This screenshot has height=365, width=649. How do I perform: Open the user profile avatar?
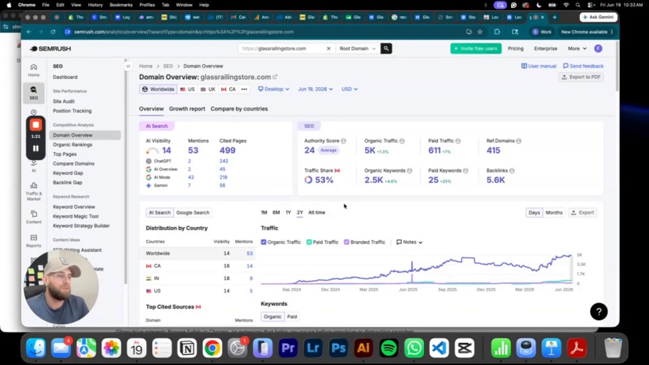(598, 49)
